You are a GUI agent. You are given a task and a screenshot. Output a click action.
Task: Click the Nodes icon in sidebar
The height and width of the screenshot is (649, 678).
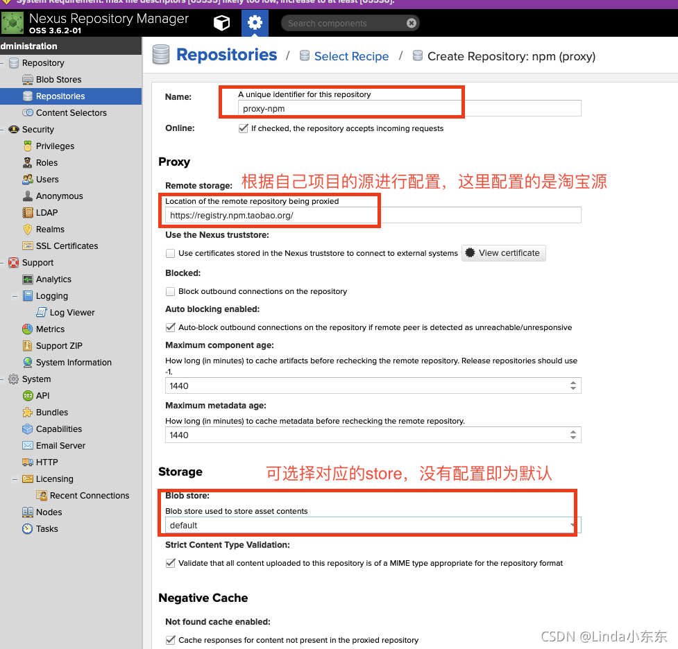[x=28, y=512]
